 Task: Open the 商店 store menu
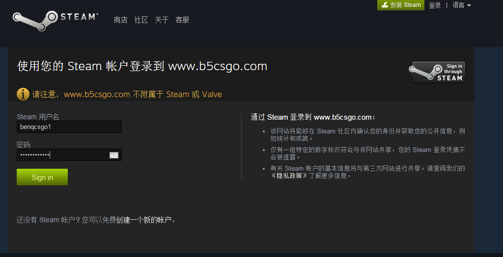121,20
